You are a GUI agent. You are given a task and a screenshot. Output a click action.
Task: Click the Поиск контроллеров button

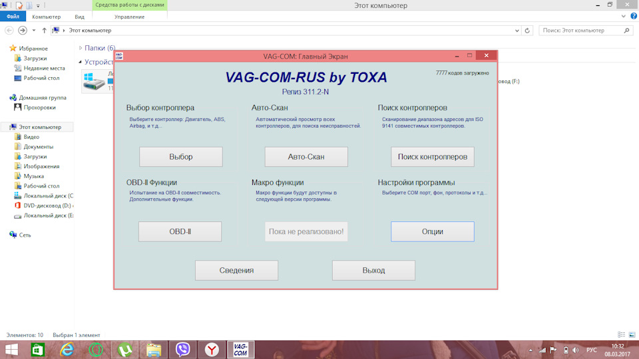pyautogui.click(x=433, y=157)
